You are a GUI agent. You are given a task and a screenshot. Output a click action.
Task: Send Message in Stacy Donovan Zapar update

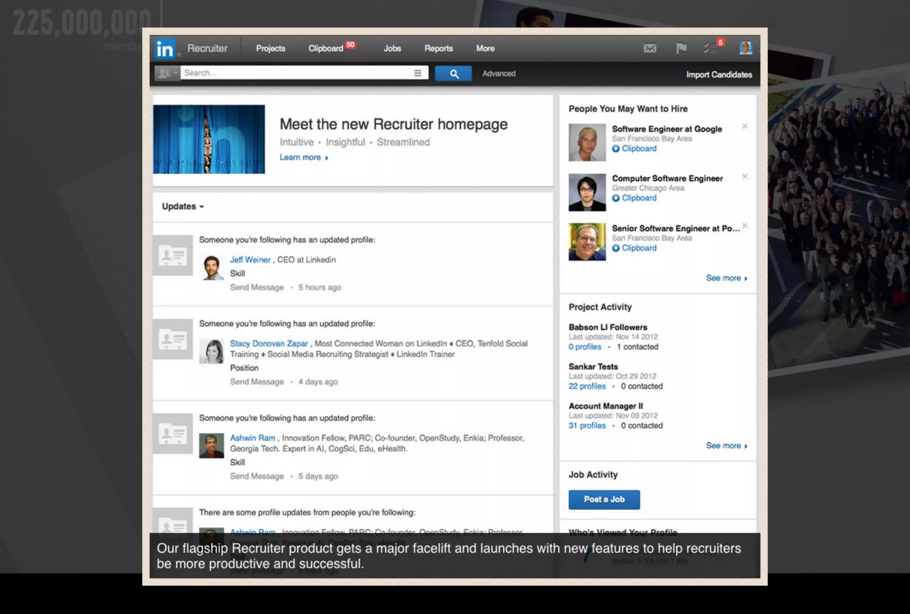pos(257,382)
